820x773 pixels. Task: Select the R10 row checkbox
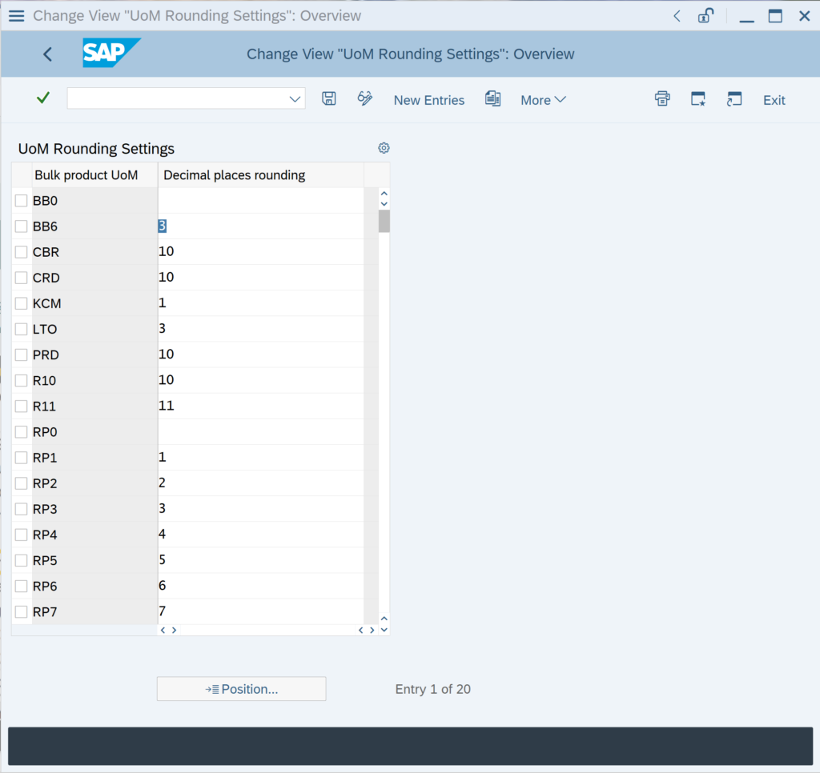click(21, 380)
